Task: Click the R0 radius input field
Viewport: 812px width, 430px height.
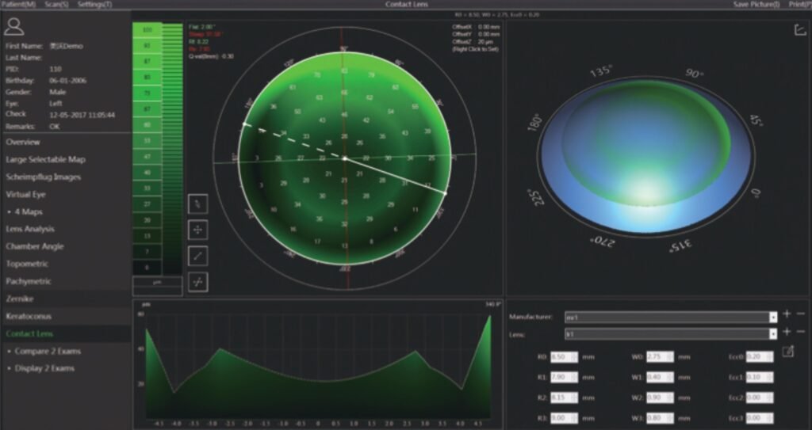Action: [x=561, y=357]
